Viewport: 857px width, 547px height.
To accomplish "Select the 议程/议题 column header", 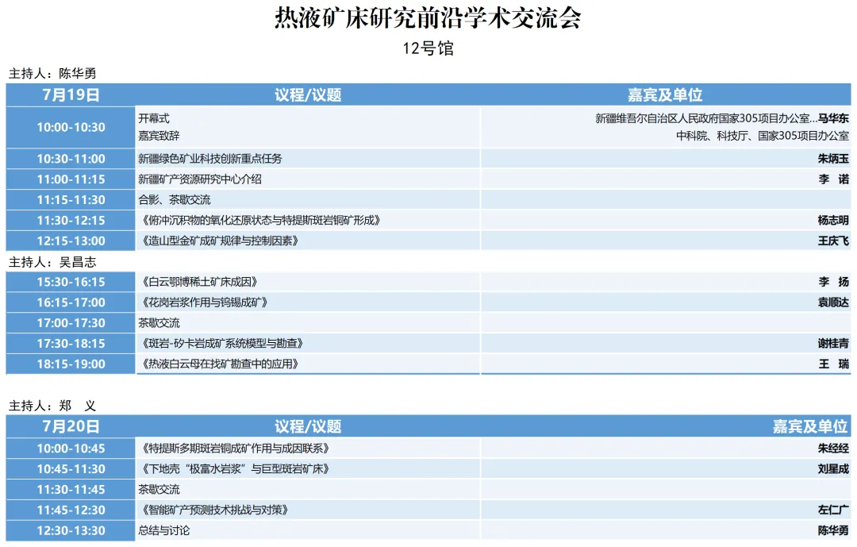I will [x=306, y=94].
